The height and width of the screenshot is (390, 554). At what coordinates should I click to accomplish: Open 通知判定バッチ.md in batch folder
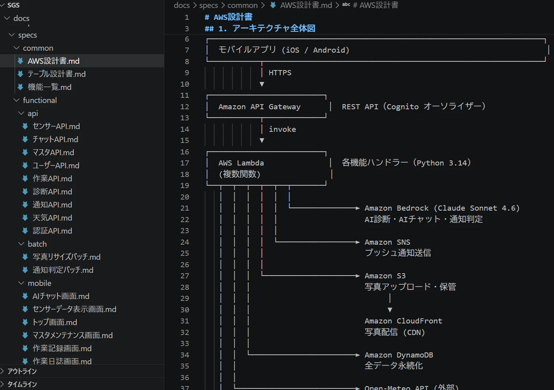(63, 270)
